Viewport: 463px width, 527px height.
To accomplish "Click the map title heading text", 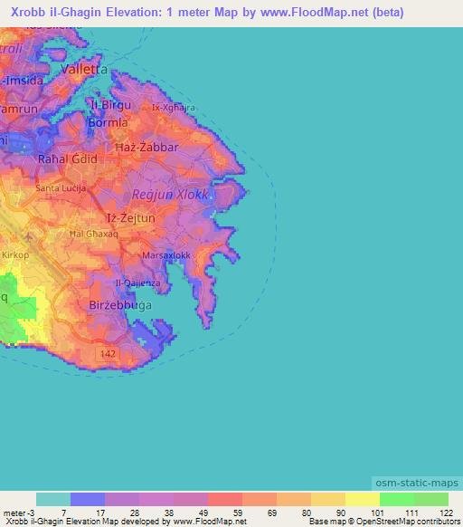I will point(207,13).
